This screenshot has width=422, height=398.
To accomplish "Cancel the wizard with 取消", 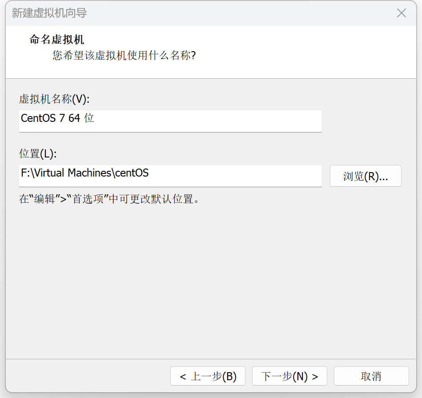I will pyautogui.click(x=371, y=376).
